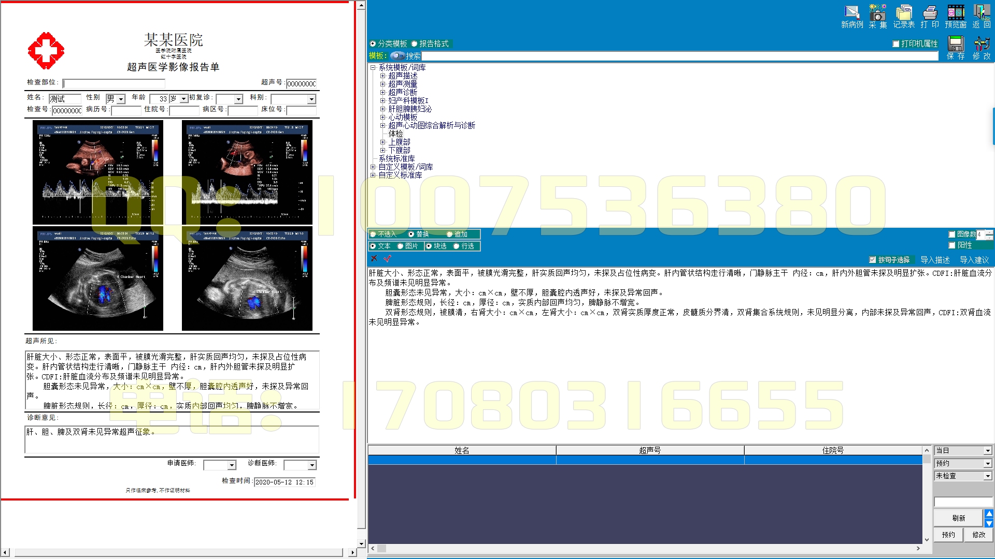Click the 新病例 new case icon
This screenshot has height=559, width=995.
(851, 12)
